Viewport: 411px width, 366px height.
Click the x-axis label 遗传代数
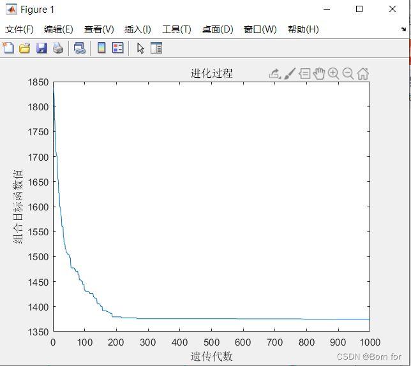pyautogui.click(x=211, y=356)
